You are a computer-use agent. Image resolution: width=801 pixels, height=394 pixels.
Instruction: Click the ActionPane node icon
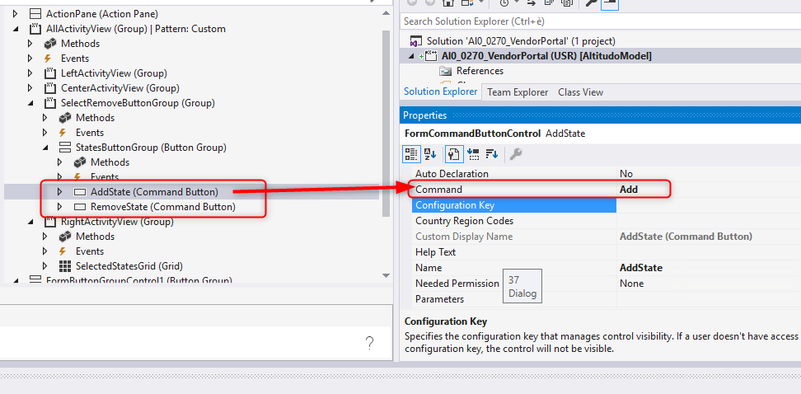pyautogui.click(x=35, y=14)
